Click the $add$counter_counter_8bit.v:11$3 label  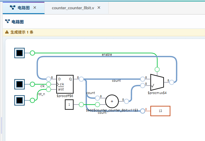pyautogui.click(x=112, y=110)
